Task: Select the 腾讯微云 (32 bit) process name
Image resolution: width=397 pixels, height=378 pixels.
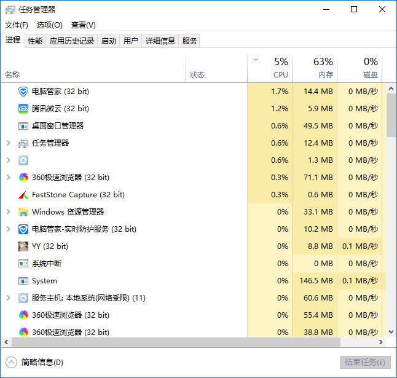Action: pos(60,109)
